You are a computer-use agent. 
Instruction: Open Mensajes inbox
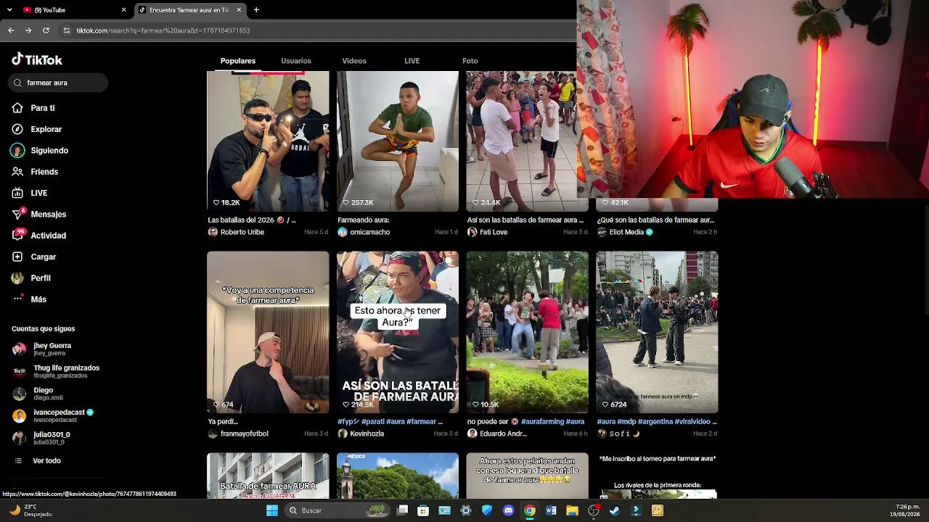coord(38,215)
